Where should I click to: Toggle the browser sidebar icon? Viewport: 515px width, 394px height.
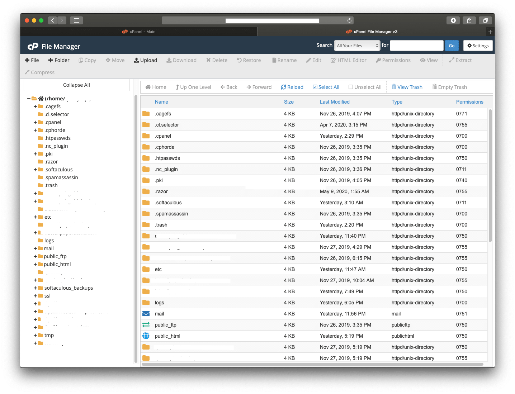[x=76, y=20]
